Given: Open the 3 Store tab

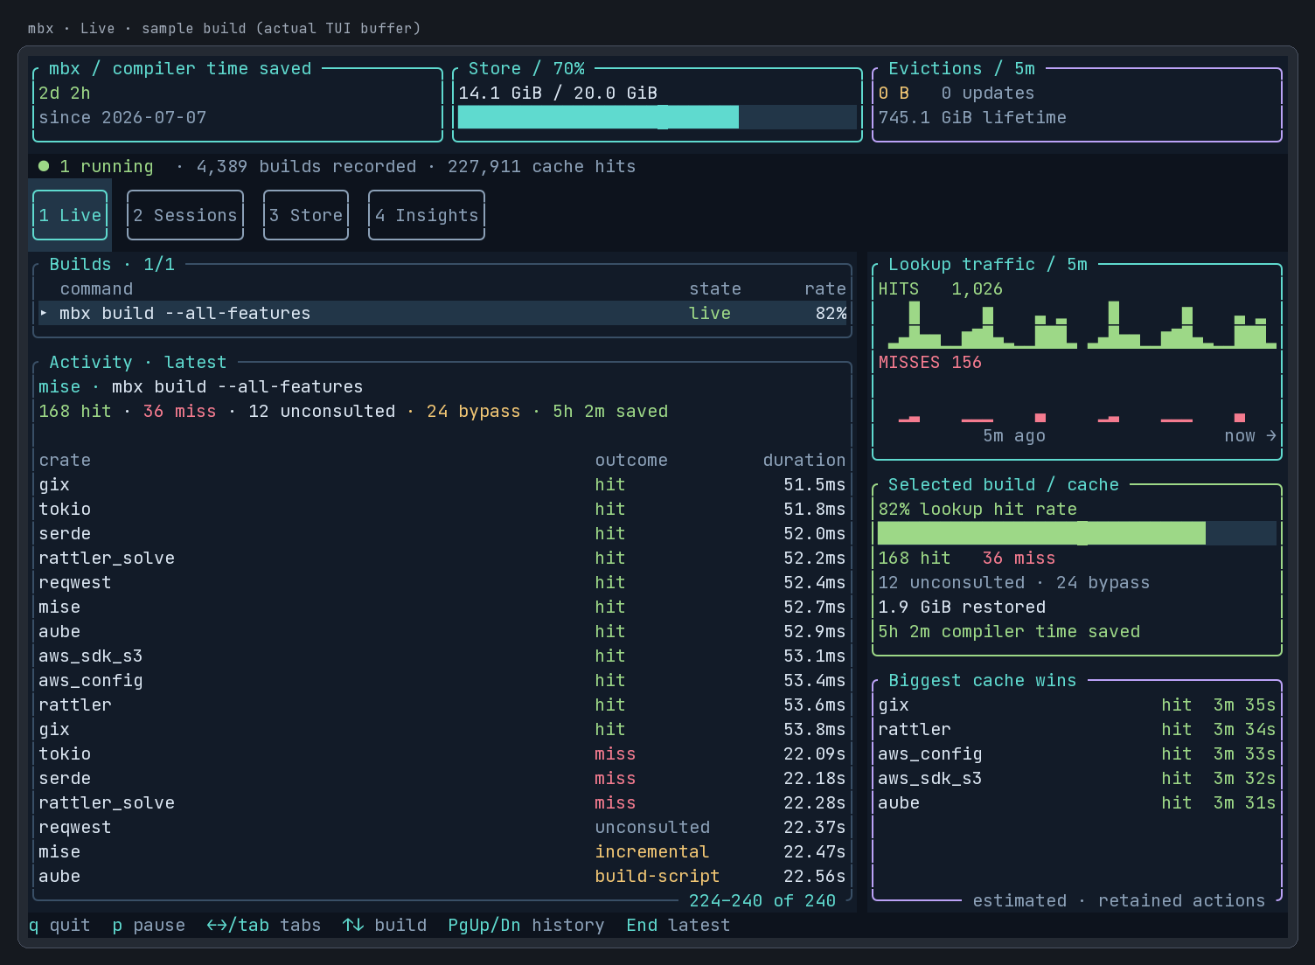Looking at the screenshot, I should click(x=306, y=215).
